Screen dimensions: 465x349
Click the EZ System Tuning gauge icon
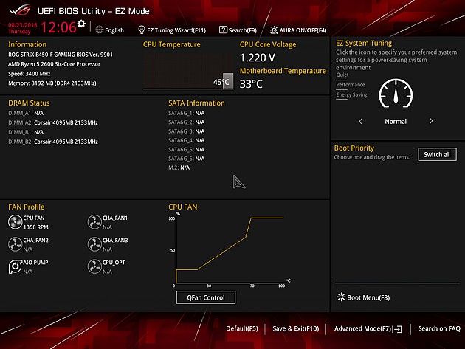click(x=396, y=94)
